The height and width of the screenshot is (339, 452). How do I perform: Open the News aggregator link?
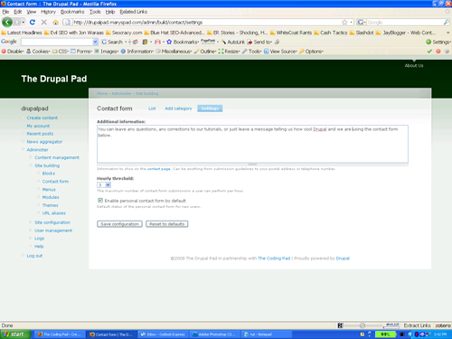click(x=44, y=142)
